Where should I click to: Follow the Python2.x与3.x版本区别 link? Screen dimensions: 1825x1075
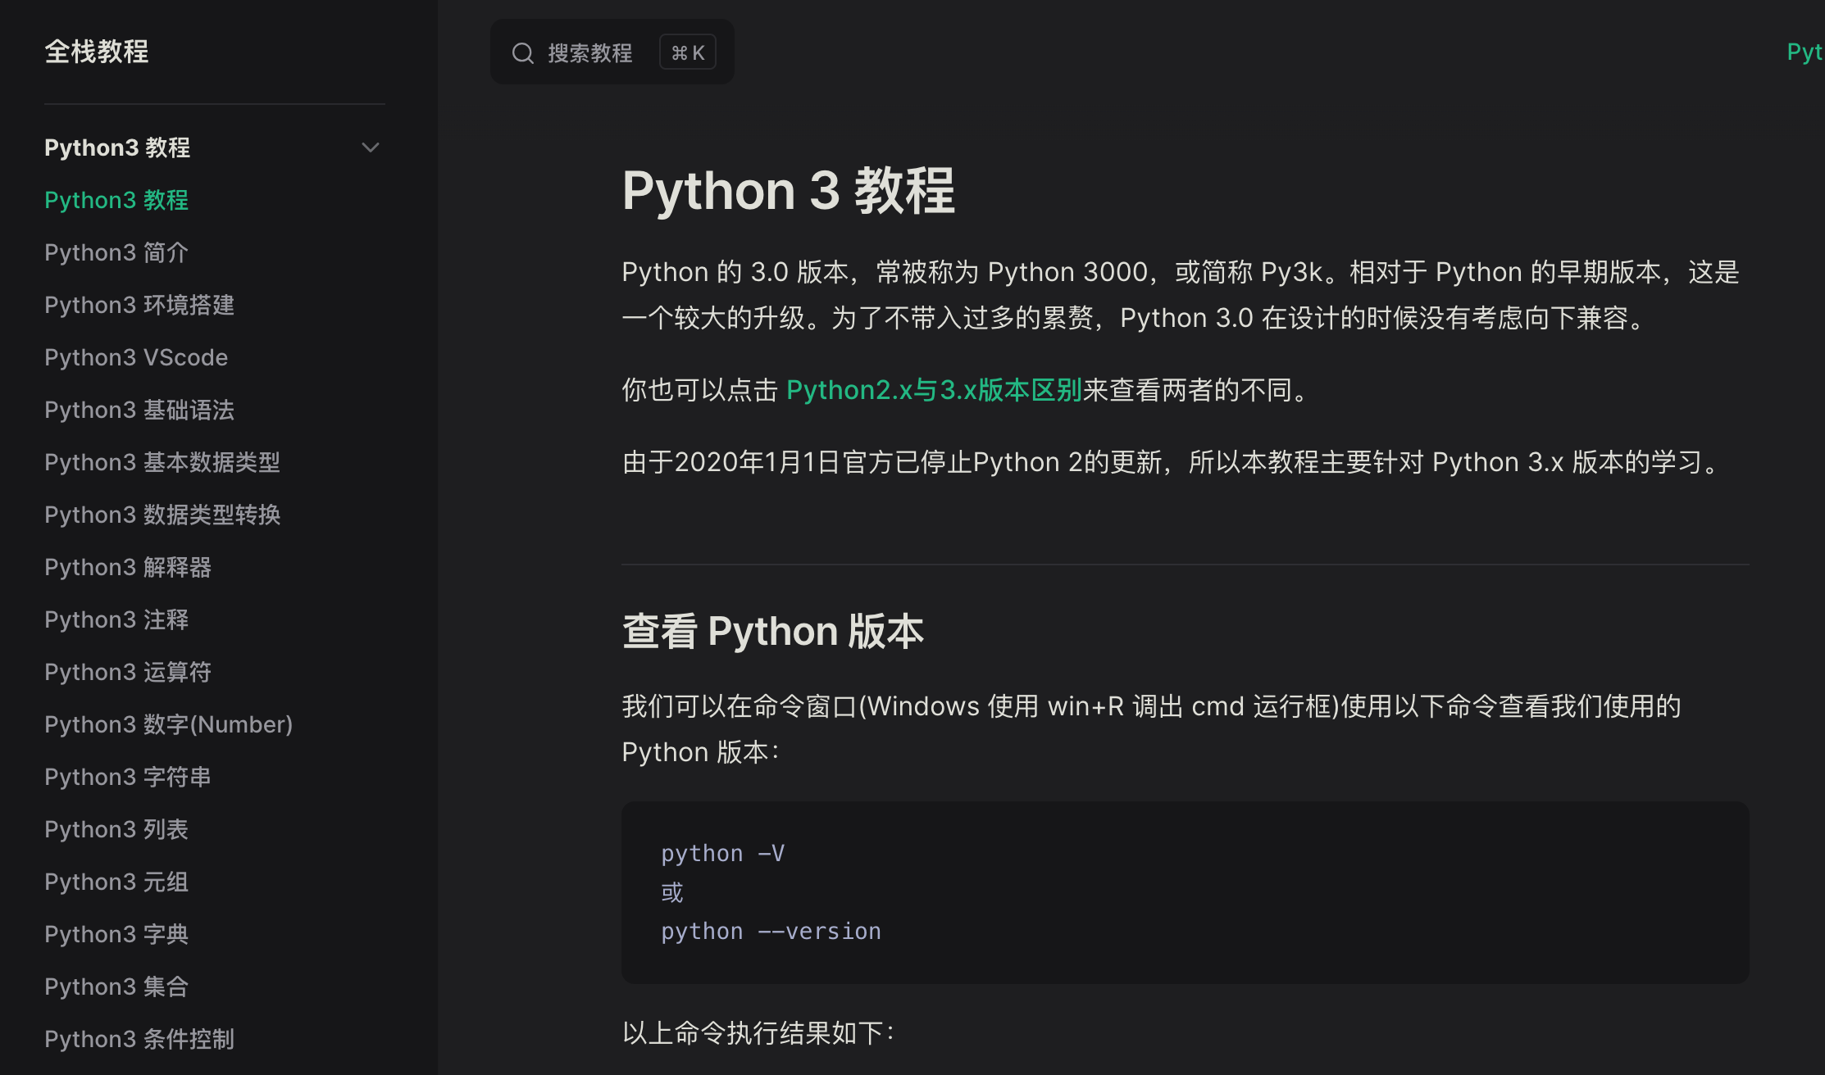click(934, 390)
